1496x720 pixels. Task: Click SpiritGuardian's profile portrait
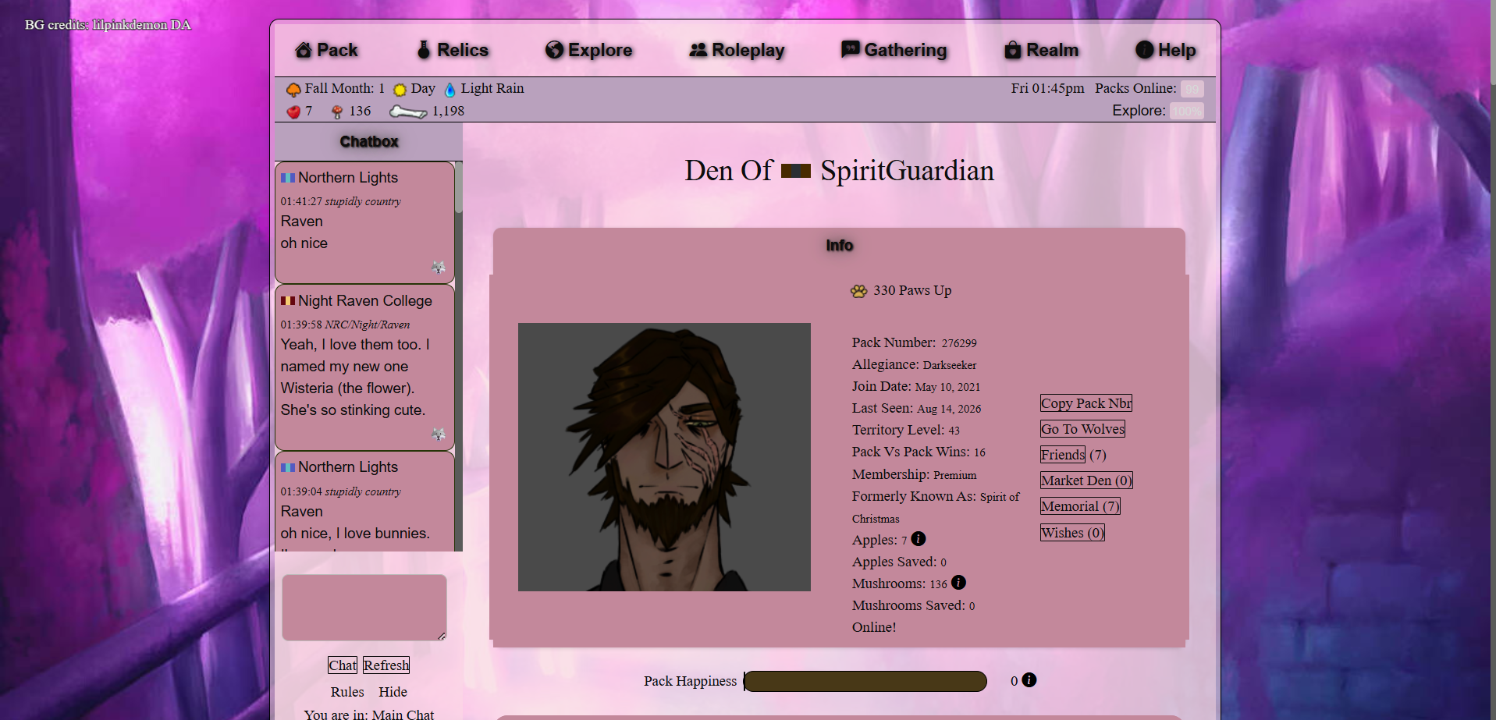tap(664, 457)
